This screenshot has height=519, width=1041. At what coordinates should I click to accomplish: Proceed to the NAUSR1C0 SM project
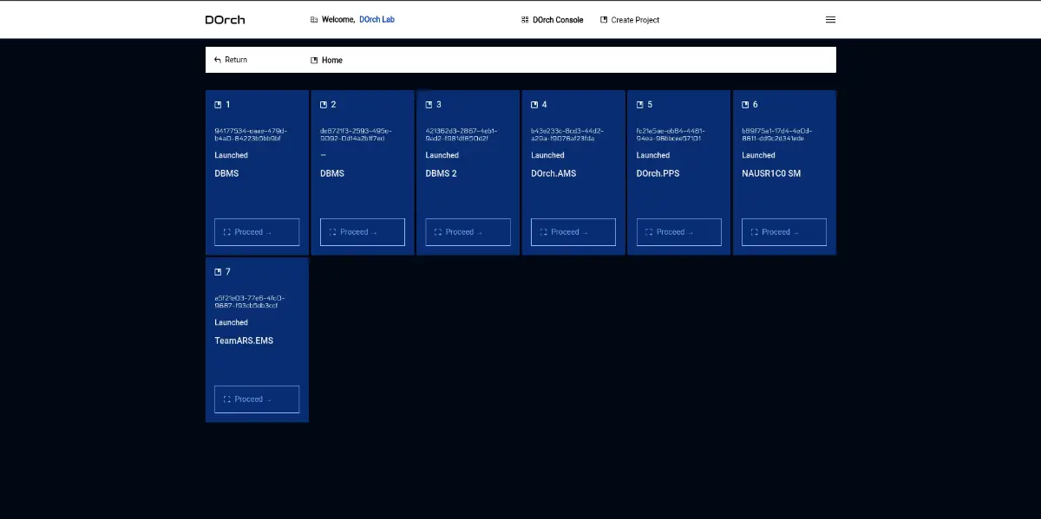(784, 232)
